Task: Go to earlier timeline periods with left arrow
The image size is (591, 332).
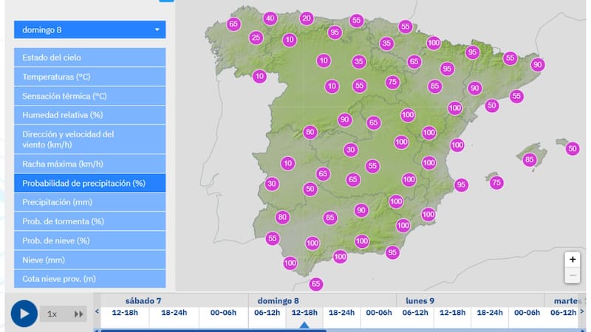Action: [x=97, y=311]
